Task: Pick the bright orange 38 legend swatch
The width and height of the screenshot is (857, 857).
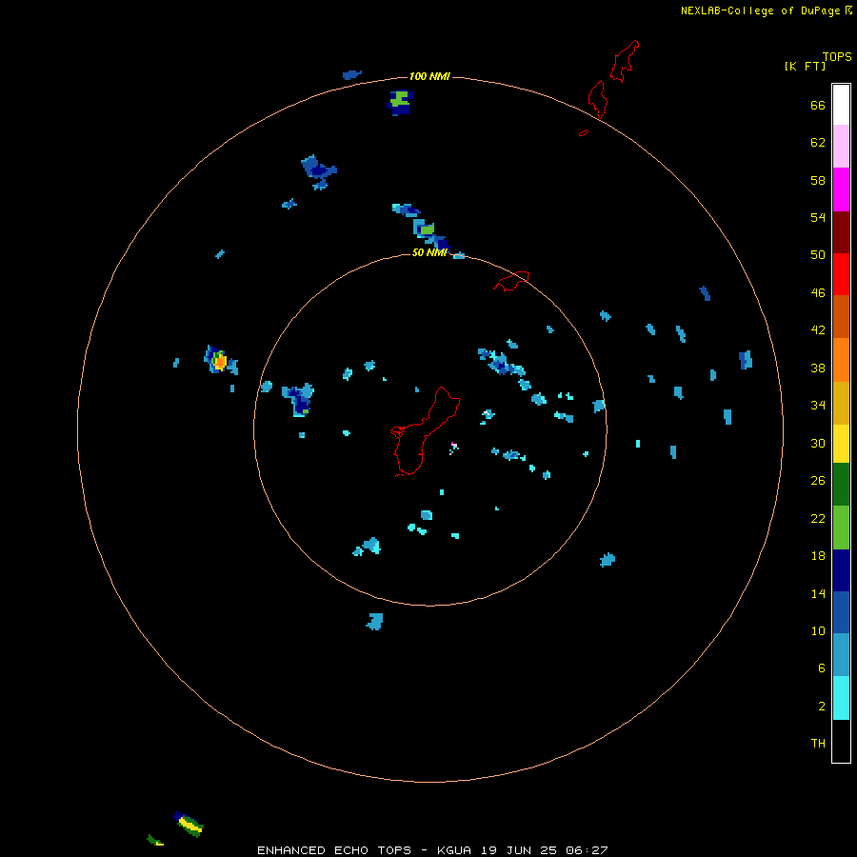Action: point(841,360)
